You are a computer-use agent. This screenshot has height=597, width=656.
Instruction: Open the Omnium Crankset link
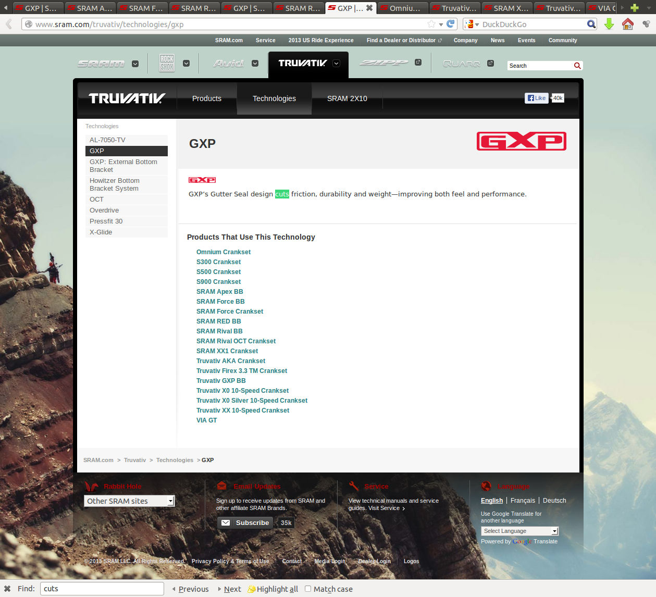pyautogui.click(x=224, y=252)
